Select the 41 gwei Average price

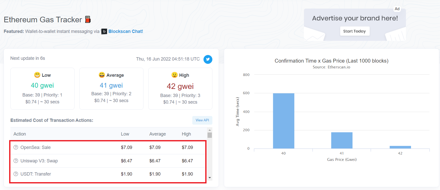pyautogui.click(x=111, y=85)
